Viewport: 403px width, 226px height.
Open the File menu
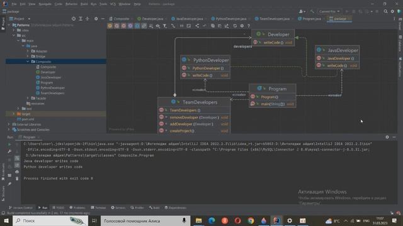(14, 4)
